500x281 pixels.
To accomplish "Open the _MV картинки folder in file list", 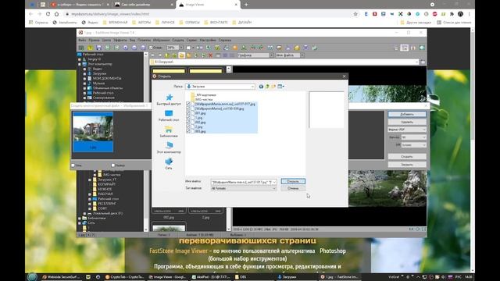I will point(205,95).
